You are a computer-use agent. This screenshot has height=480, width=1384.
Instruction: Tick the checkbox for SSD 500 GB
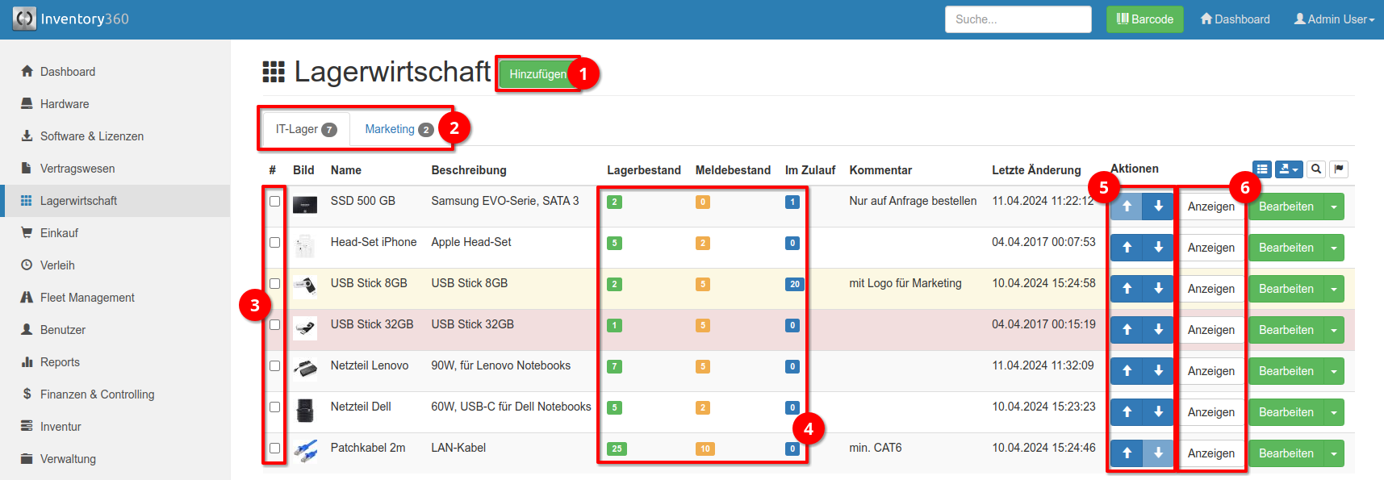(x=275, y=202)
